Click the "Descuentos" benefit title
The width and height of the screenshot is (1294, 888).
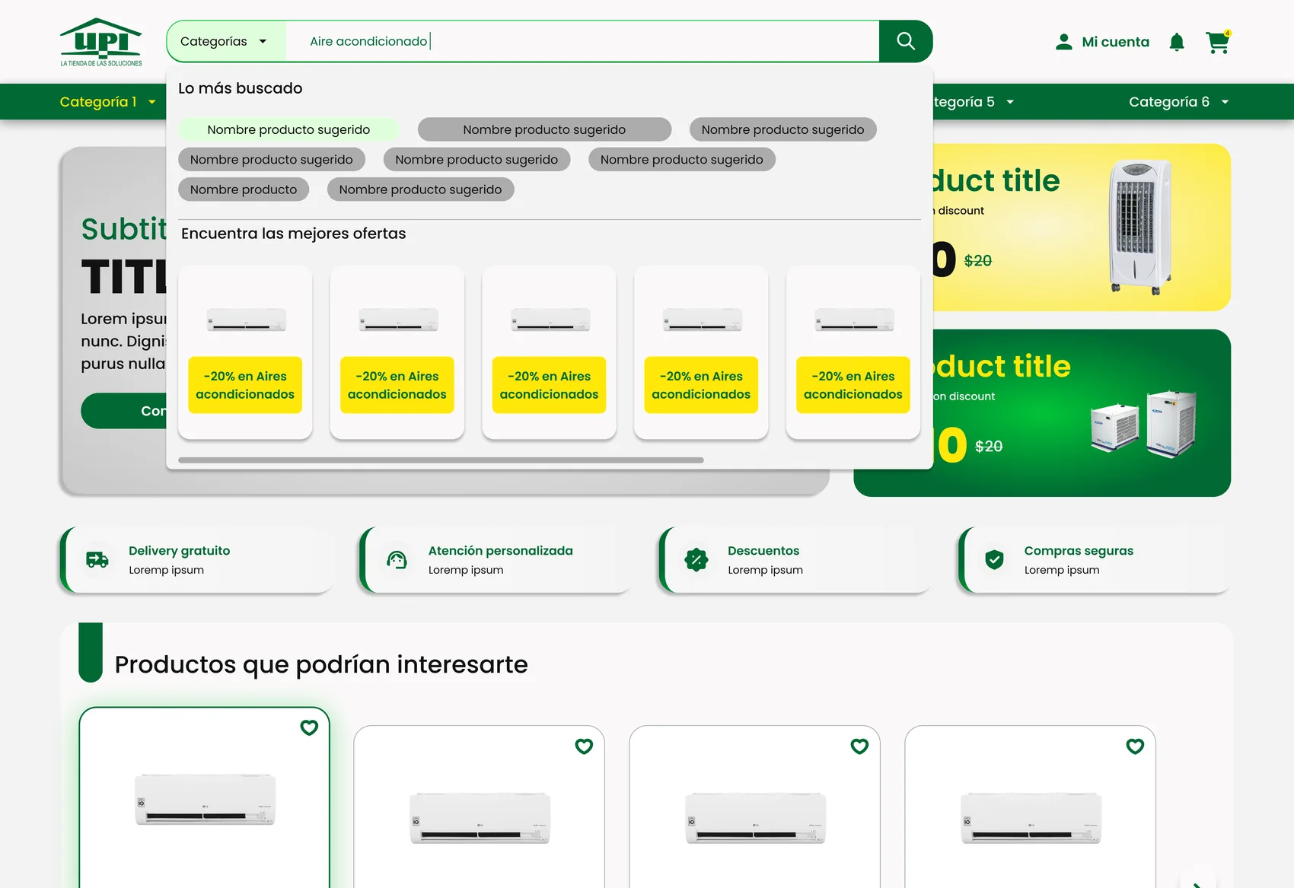coord(763,551)
